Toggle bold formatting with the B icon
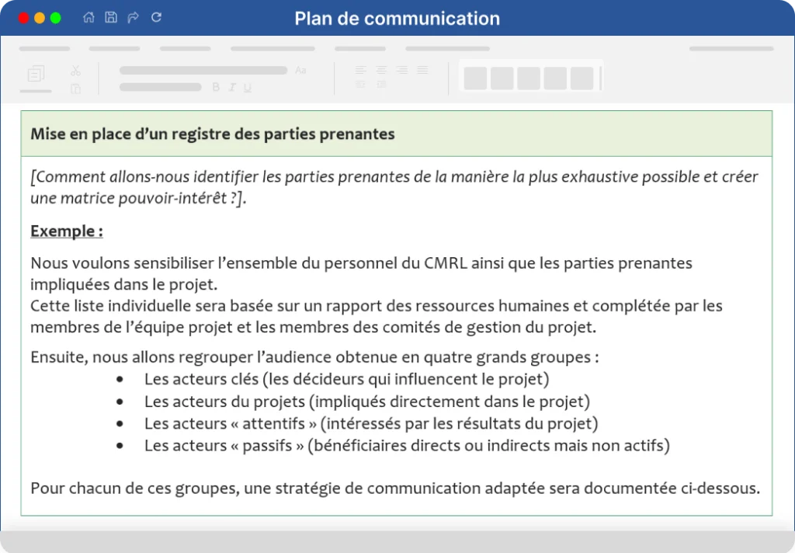795x553 pixels. [x=216, y=87]
